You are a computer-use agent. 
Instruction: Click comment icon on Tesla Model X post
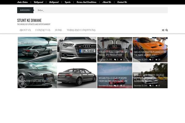[115, 60]
